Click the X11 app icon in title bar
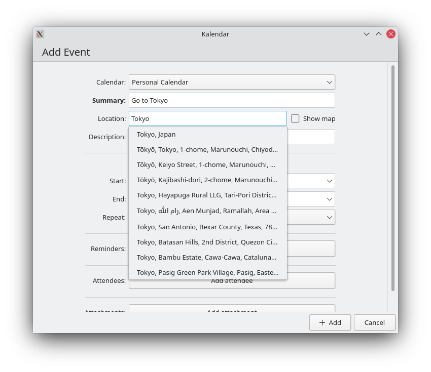Viewport: 431px width, 372px height. click(x=40, y=34)
